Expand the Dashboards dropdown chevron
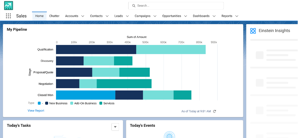Screen dimensions: 298x138 pos(214,16)
